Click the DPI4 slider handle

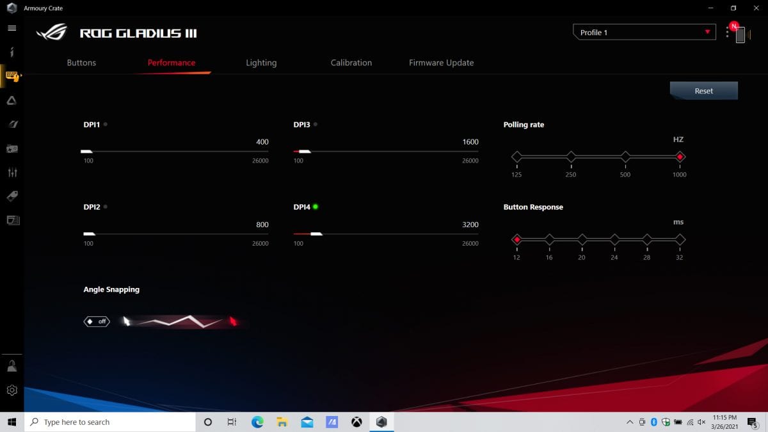pyautogui.click(x=316, y=234)
